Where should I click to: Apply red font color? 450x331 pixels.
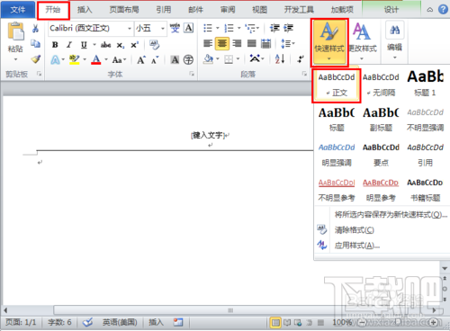(x=96, y=59)
